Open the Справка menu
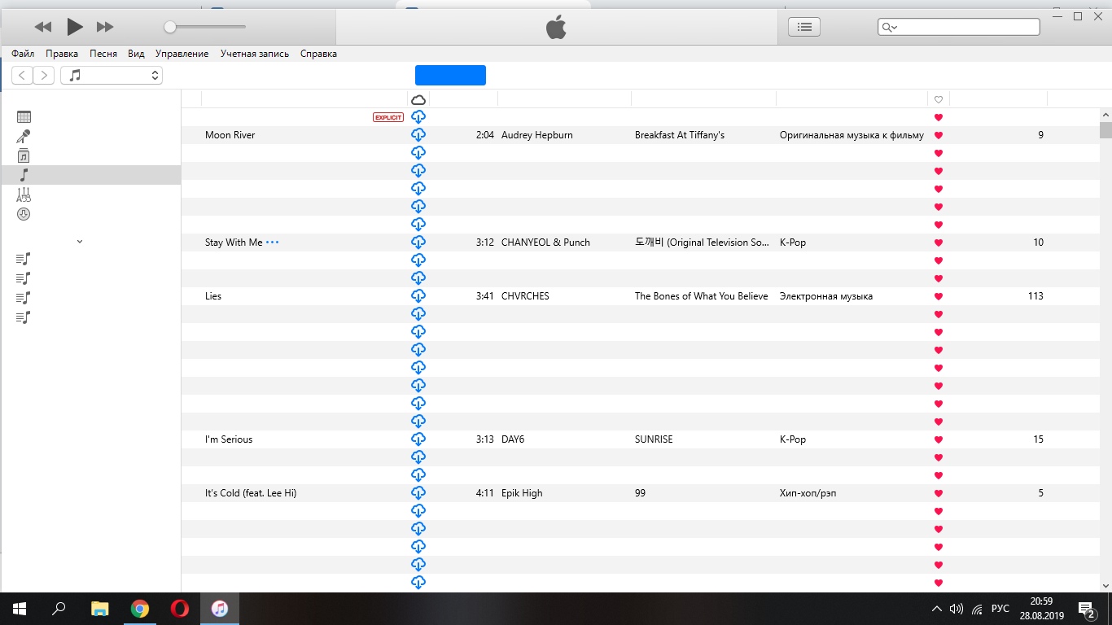This screenshot has height=625, width=1112. (318, 54)
